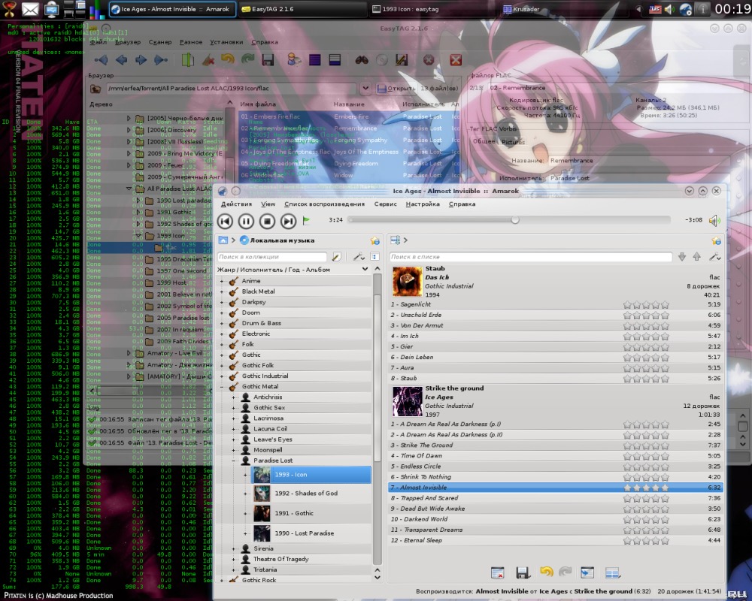This screenshot has height=601, width=752.
Task: Open playlist layout editor icon in Amarok
Action: pyautogui.click(x=612, y=572)
